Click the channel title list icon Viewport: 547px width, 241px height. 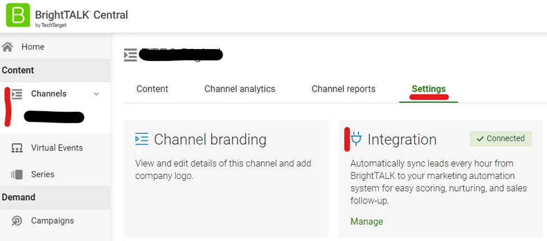click(x=131, y=55)
